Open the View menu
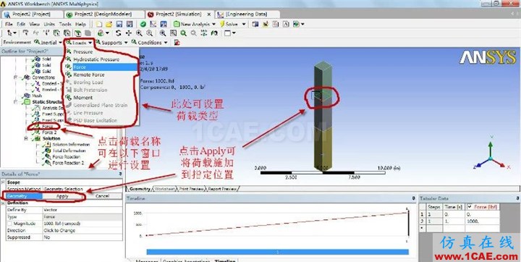Screen dimensions: 521x262 [34, 25]
